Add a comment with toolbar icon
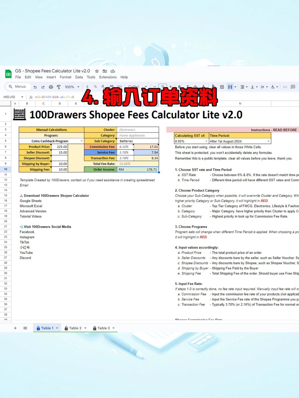Viewport: 299px width, 398px height. click(293, 87)
